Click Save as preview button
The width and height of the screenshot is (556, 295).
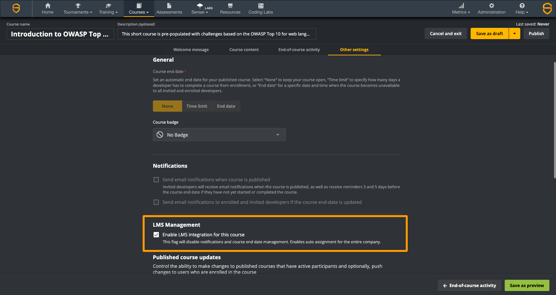[x=527, y=285]
